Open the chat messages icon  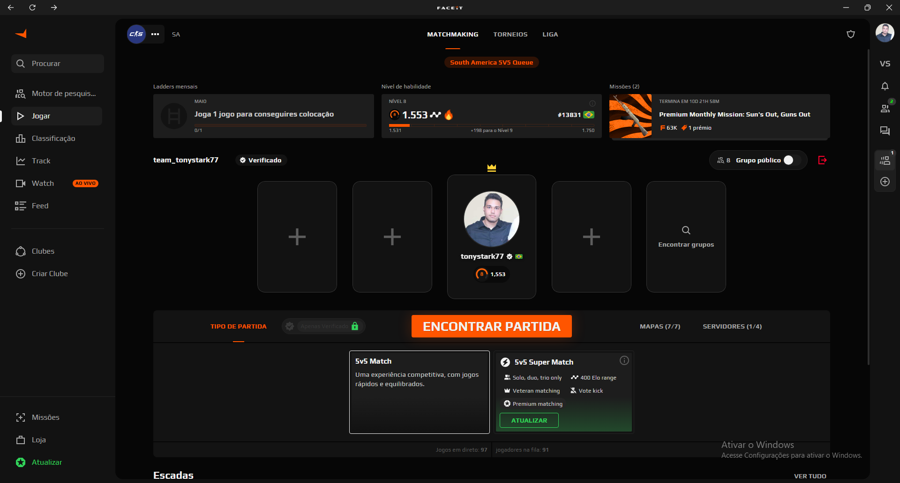885,131
